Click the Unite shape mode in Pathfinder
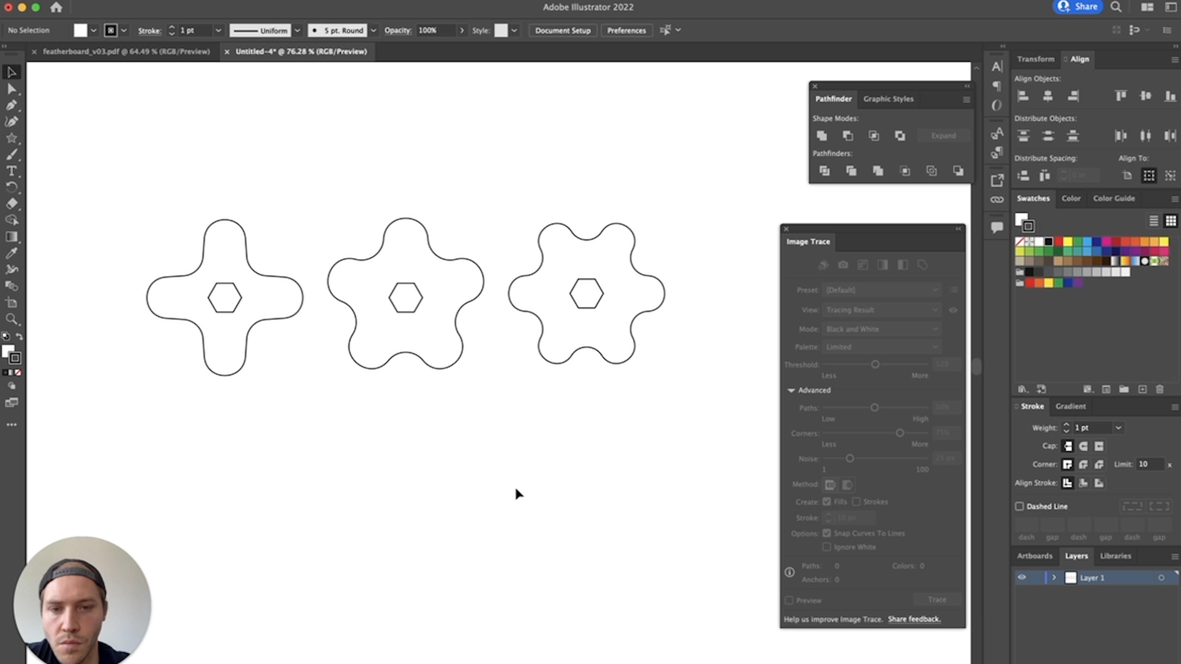This screenshot has width=1181, height=664. tap(821, 136)
